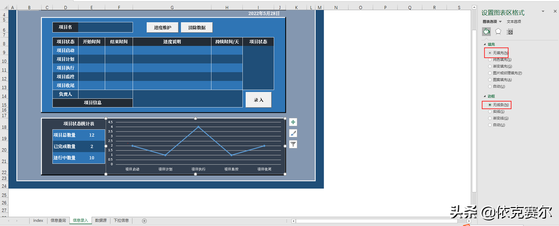Click the Chart Styles brush button
This screenshot has height=226, width=559.
pyautogui.click(x=293, y=133)
